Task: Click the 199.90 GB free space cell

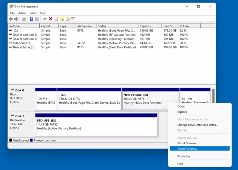Action: 170,47
